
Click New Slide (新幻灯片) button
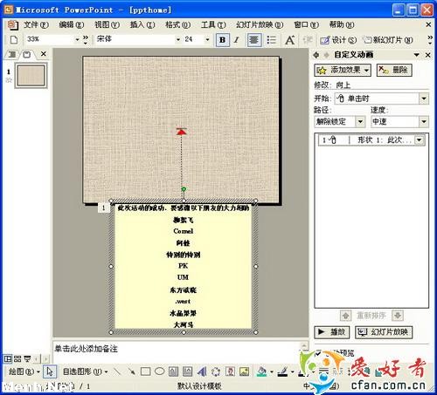[x=389, y=40]
